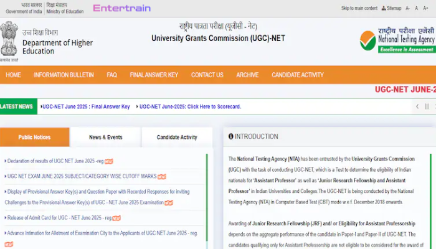Click the Ministry of Education text
This screenshot has height=249, width=436.
(65, 11)
